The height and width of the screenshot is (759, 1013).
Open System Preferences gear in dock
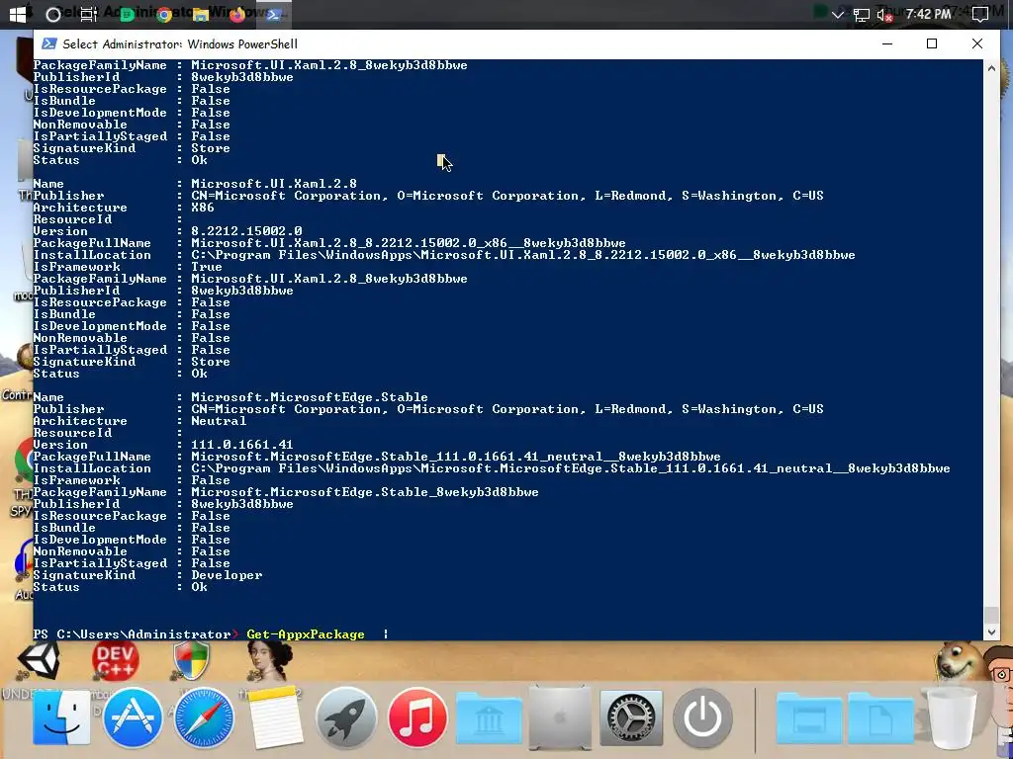(x=631, y=717)
